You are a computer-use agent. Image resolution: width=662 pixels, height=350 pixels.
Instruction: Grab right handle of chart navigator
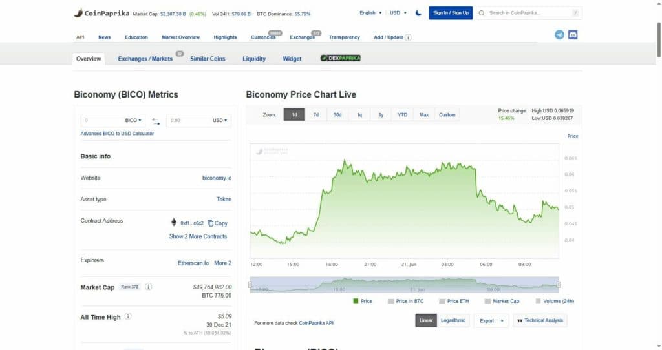pyautogui.click(x=559, y=285)
